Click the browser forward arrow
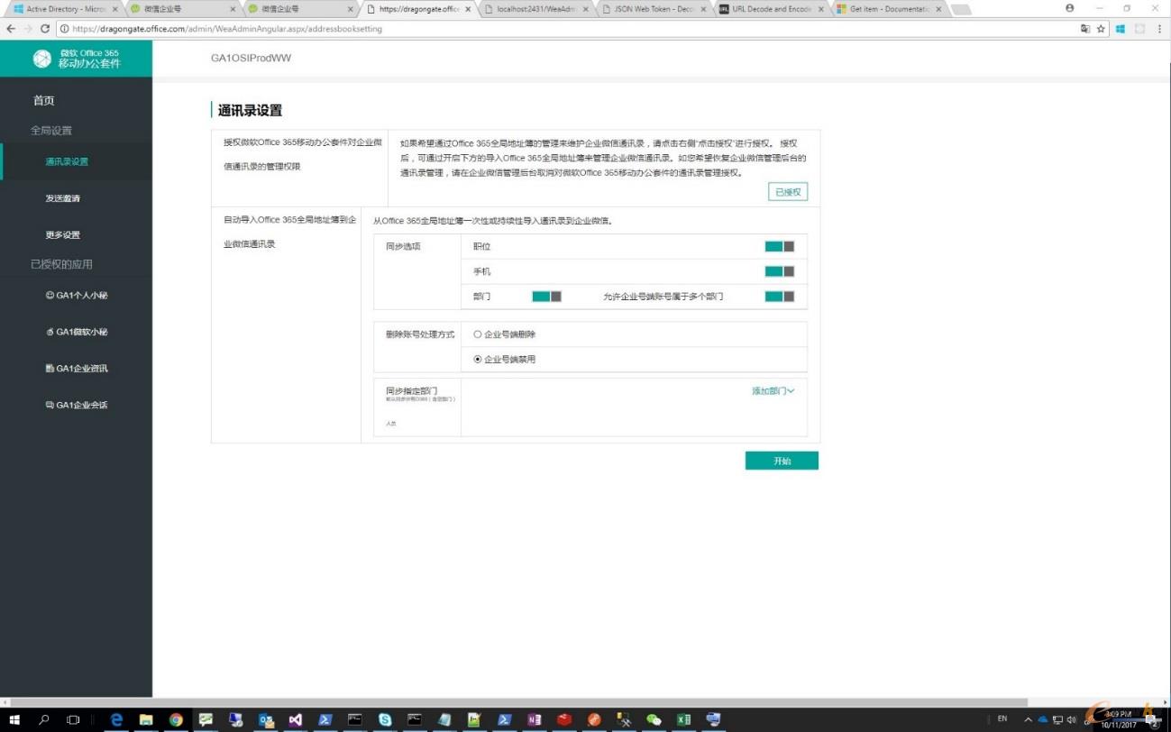The width and height of the screenshot is (1171, 732). point(28,29)
